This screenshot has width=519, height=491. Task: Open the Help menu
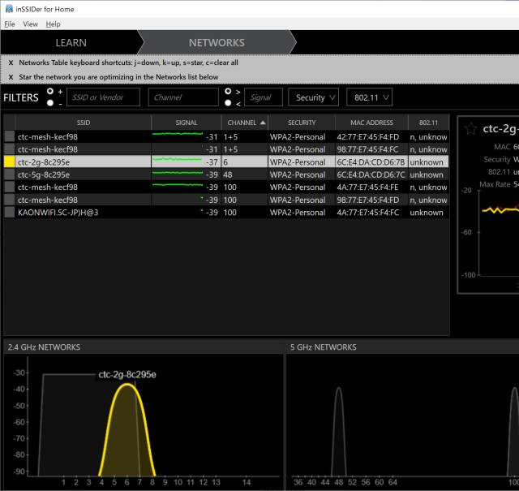click(x=53, y=24)
